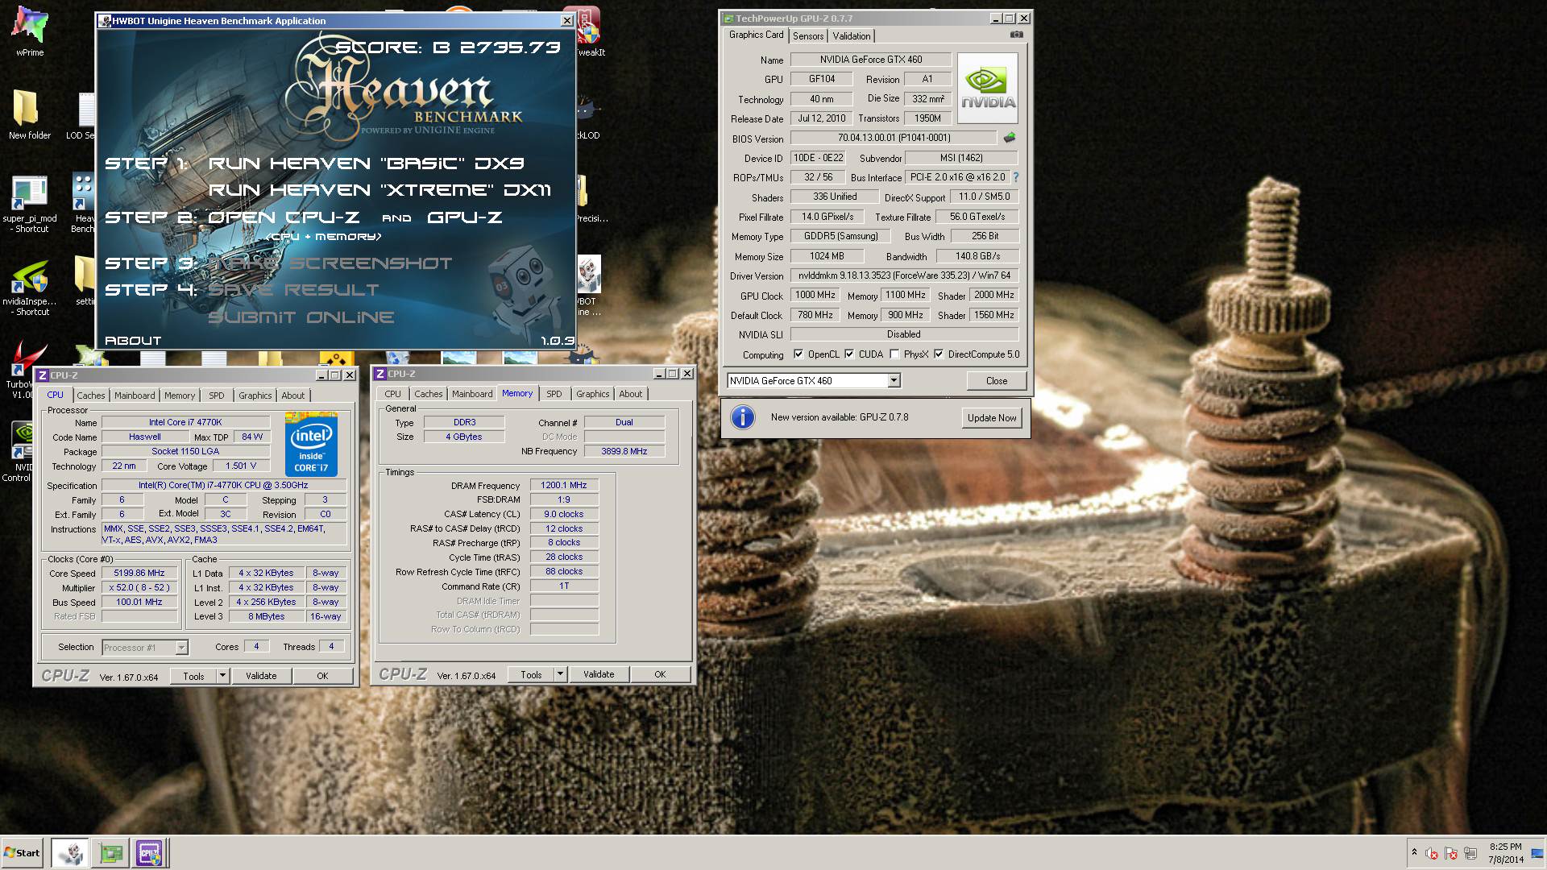Click the network tray icon
1547x870 pixels.
(x=1470, y=853)
